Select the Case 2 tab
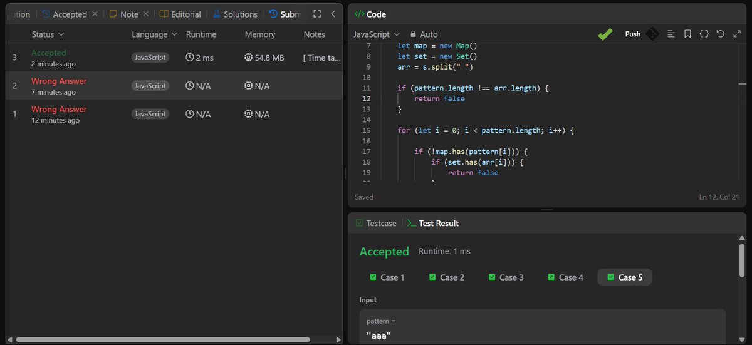The height and width of the screenshot is (345, 752). (447, 277)
